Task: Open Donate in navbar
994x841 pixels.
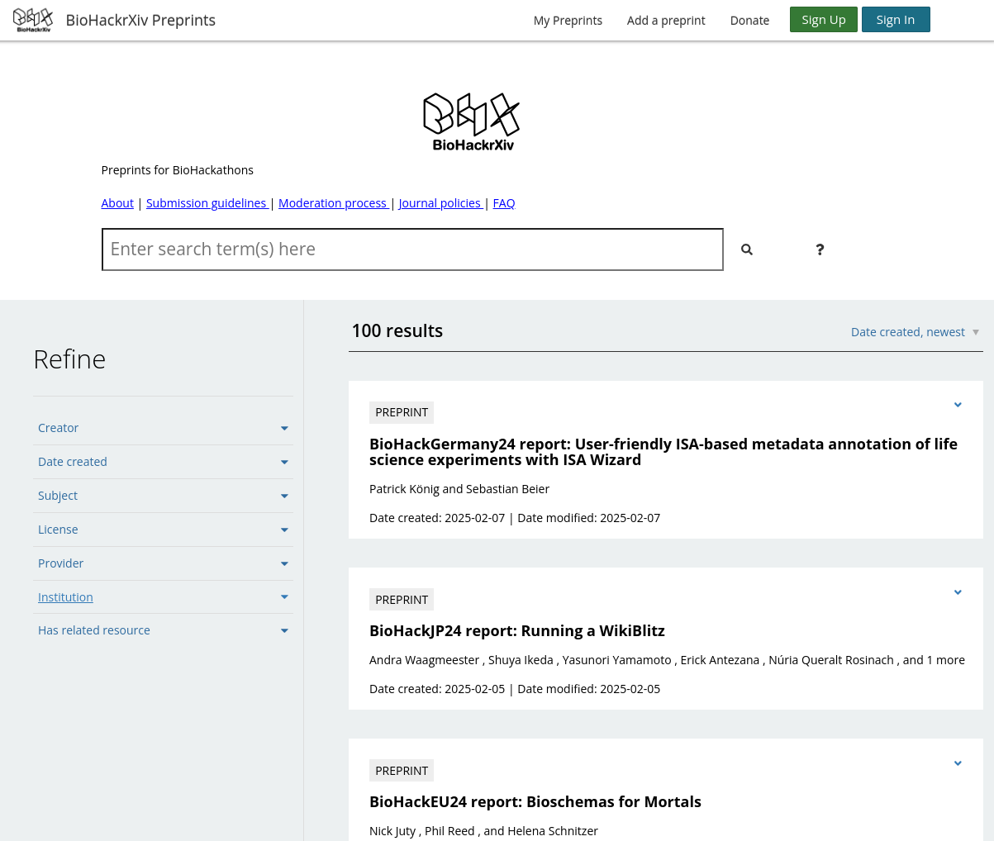Action: (x=749, y=21)
